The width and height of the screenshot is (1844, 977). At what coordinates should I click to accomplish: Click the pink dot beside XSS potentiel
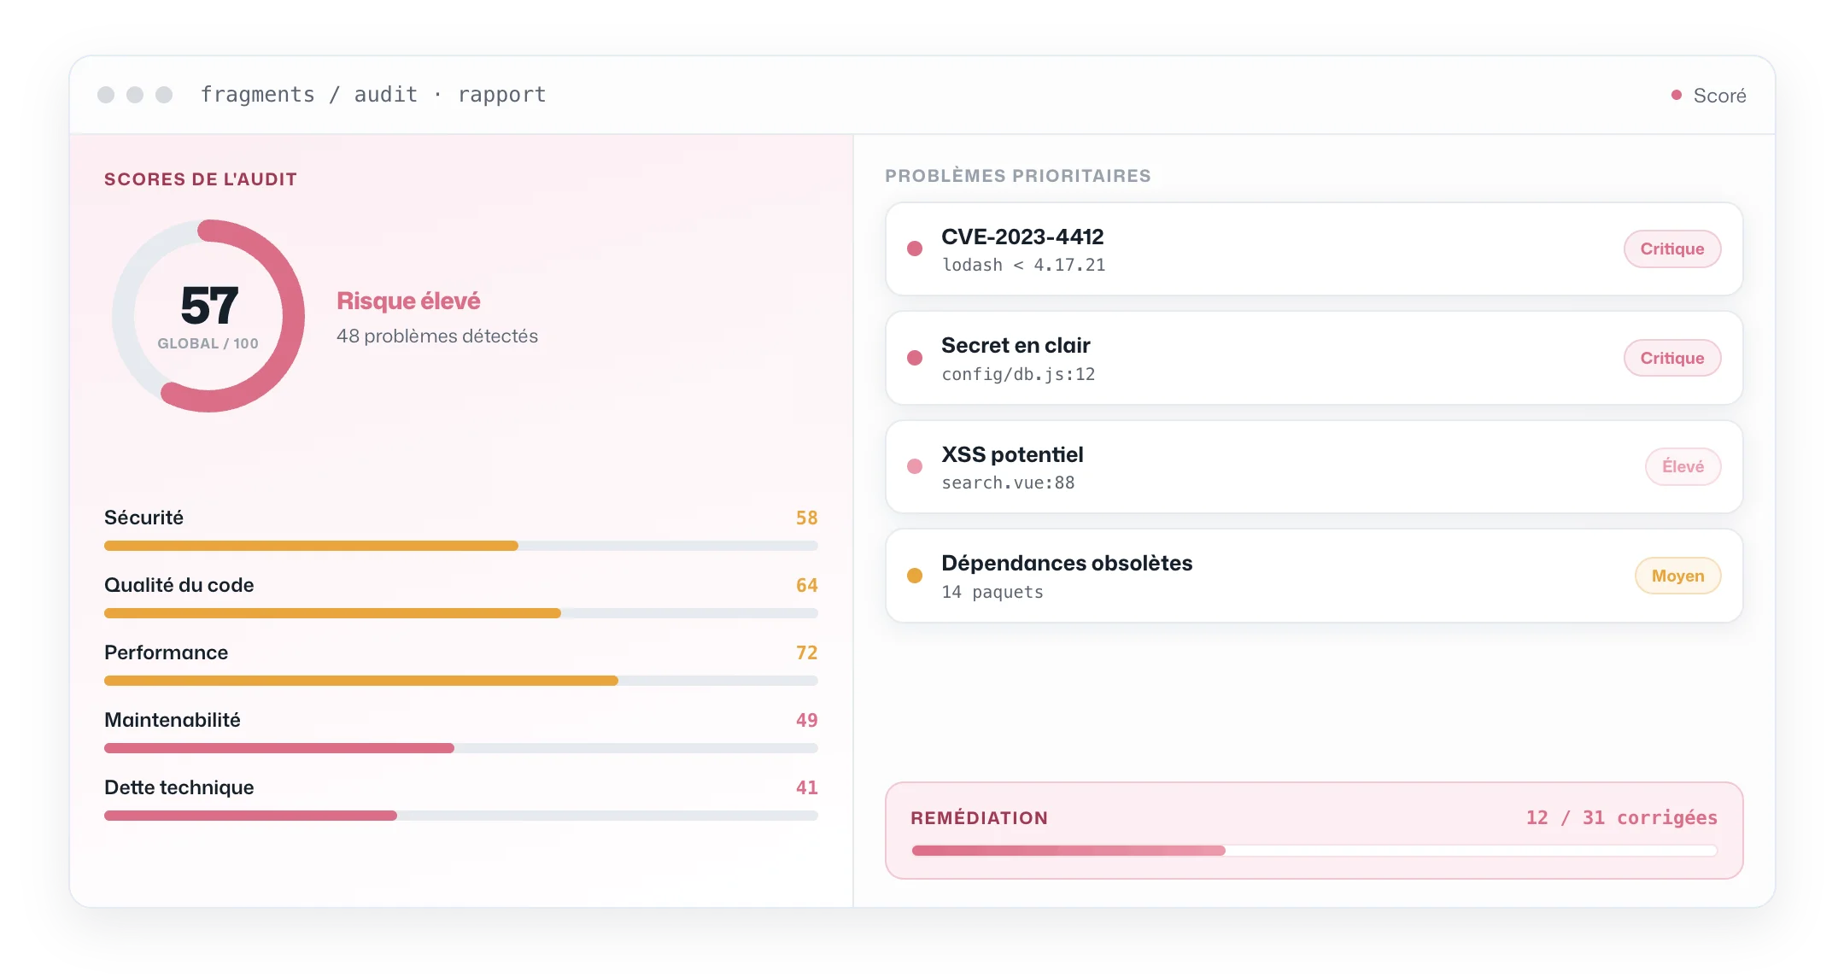(x=915, y=466)
